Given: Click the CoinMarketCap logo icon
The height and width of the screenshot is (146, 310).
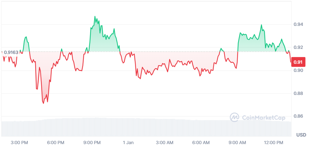Looking at the screenshot, I should [234, 117].
